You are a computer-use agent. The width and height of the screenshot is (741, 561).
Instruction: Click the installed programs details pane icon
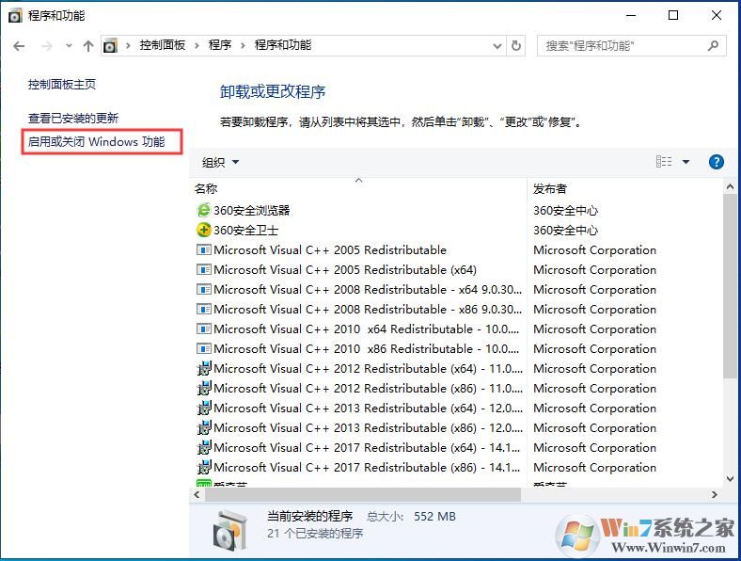pos(229,530)
